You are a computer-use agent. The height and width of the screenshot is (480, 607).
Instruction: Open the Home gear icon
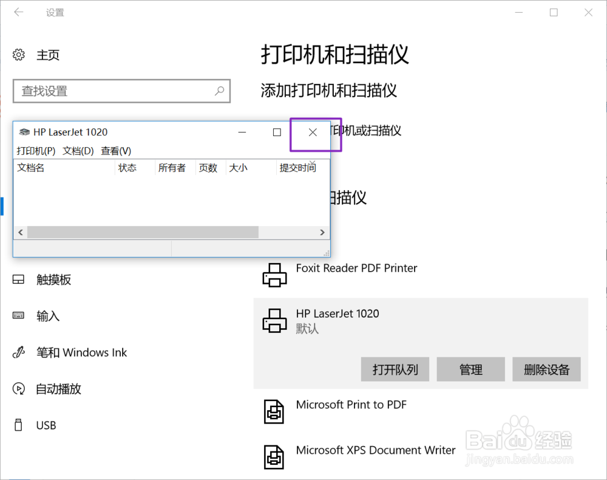tap(19, 55)
